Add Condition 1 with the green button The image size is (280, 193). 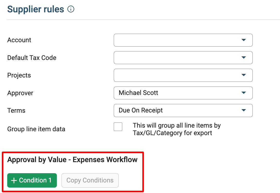click(x=32, y=180)
